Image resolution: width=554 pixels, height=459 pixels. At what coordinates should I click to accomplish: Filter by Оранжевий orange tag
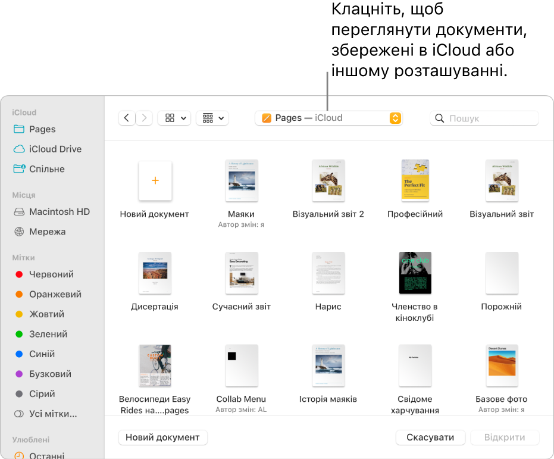(48, 294)
